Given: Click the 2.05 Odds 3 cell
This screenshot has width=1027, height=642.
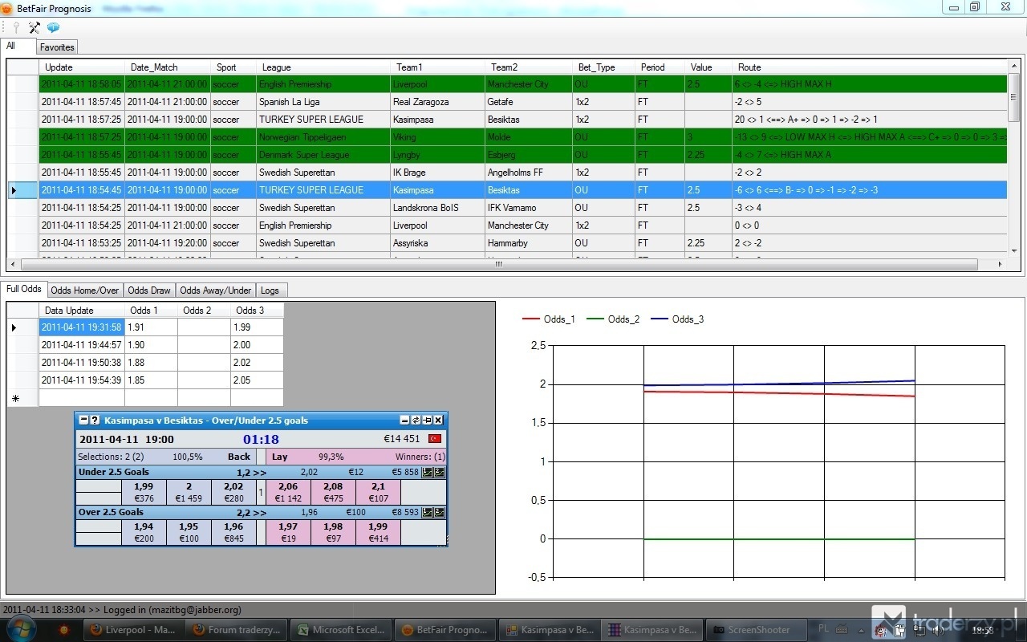Looking at the screenshot, I should [257, 380].
